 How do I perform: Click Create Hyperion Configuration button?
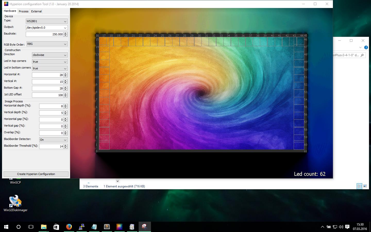36,174
